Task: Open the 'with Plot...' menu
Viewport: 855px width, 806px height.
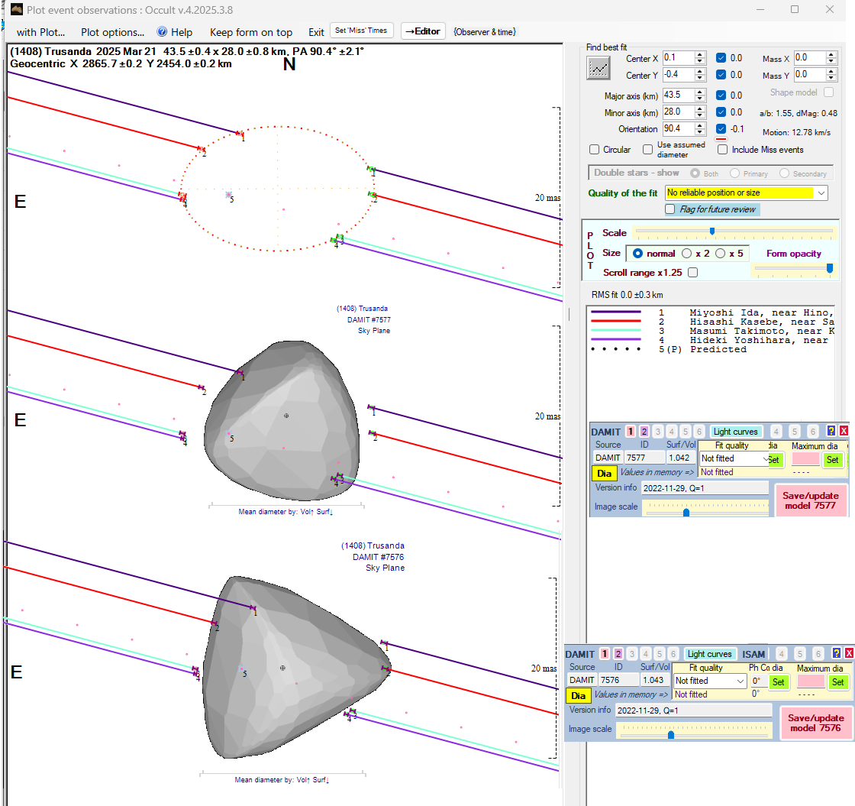Action: click(x=41, y=32)
